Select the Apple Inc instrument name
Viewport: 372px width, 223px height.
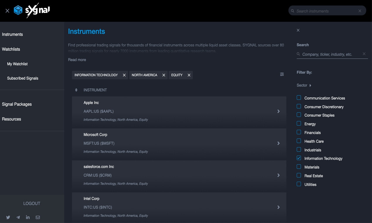coord(91,103)
